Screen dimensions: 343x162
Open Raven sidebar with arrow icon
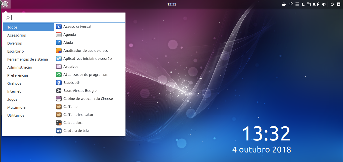point(339,4)
